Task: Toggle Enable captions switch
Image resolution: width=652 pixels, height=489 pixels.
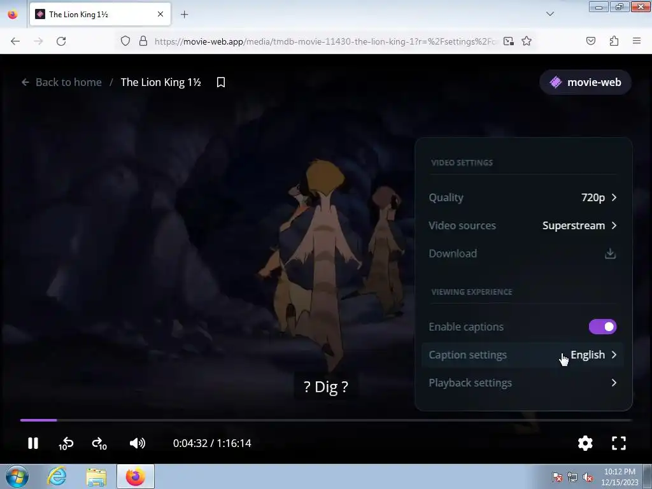Action: (x=602, y=327)
